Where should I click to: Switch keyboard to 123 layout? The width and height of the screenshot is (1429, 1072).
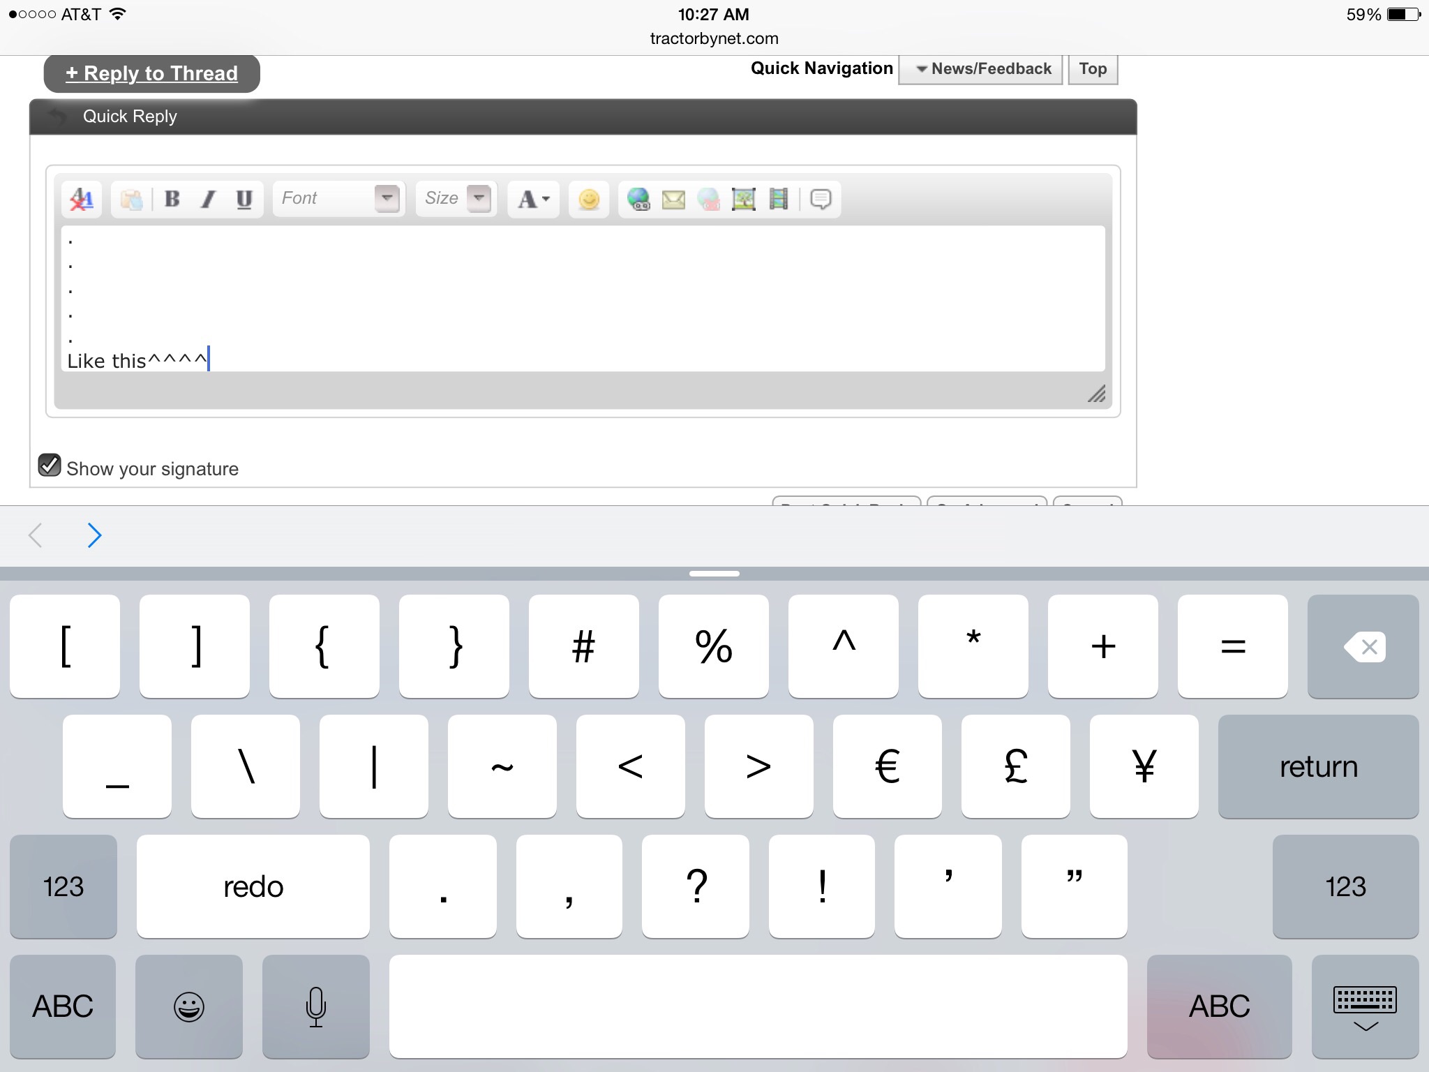[63, 886]
